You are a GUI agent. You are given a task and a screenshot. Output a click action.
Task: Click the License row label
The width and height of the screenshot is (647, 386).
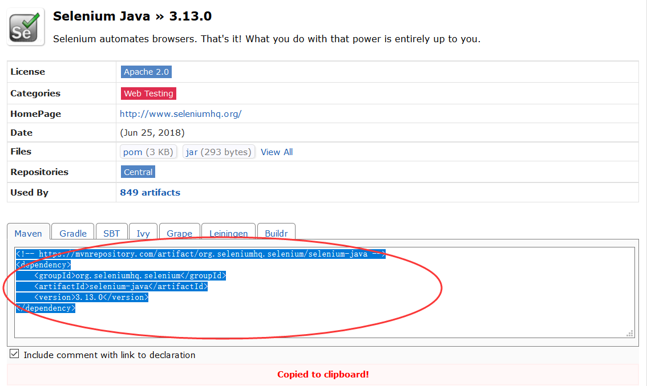tap(27, 72)
